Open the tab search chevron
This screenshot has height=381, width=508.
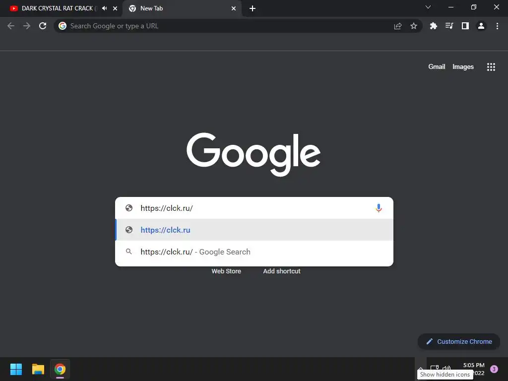click(428, 7)
